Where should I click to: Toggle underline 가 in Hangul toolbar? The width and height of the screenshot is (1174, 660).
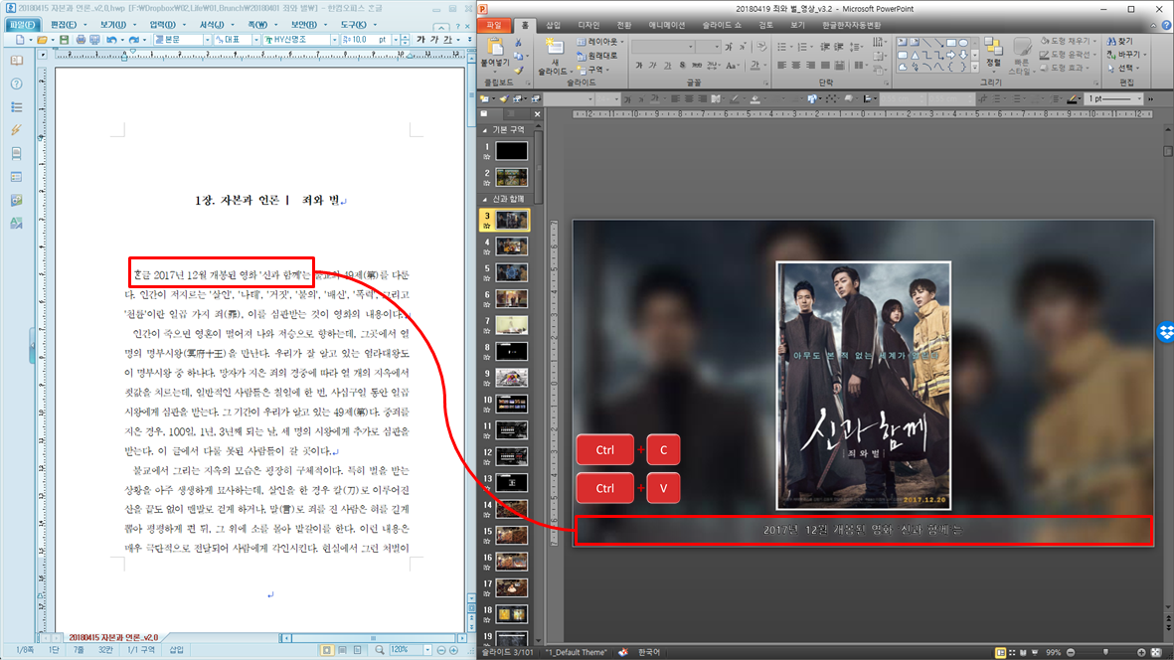(x=447, y=40)
